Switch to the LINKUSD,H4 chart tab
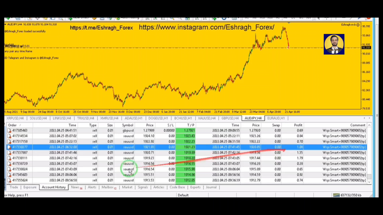Image resolution: width=383 pixels, height=215 pixels. pos(62,118)
